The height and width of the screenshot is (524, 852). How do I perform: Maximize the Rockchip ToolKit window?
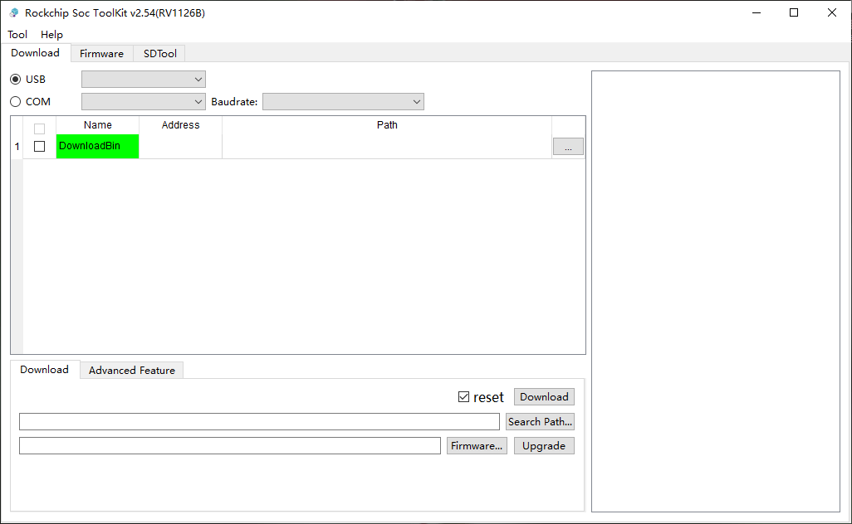pos(794,12)
